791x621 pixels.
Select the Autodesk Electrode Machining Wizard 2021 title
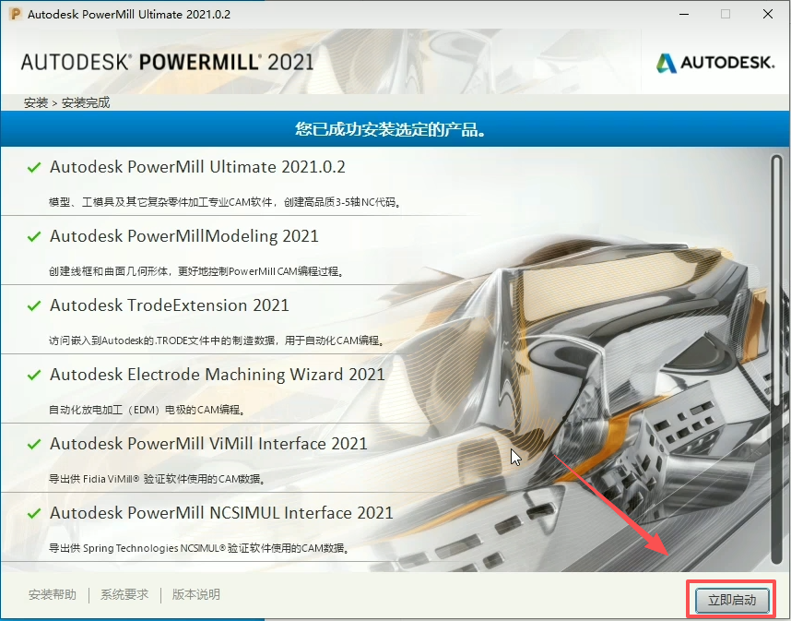(x=218, y=375)
